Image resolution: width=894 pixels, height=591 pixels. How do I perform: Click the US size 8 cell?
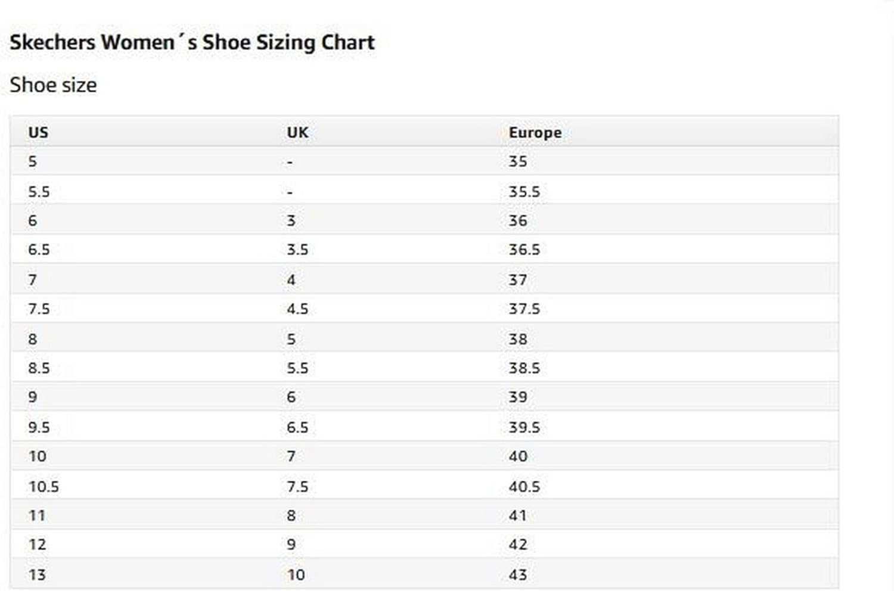[x=32, y=339]
